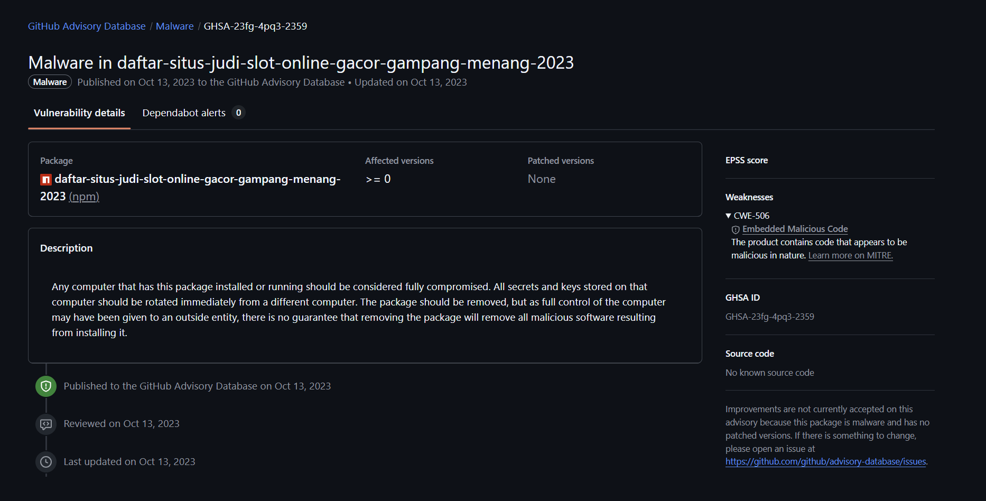Open the advisory-database issues URL
This screenshot has height=501, width=986.
point(825,461)
